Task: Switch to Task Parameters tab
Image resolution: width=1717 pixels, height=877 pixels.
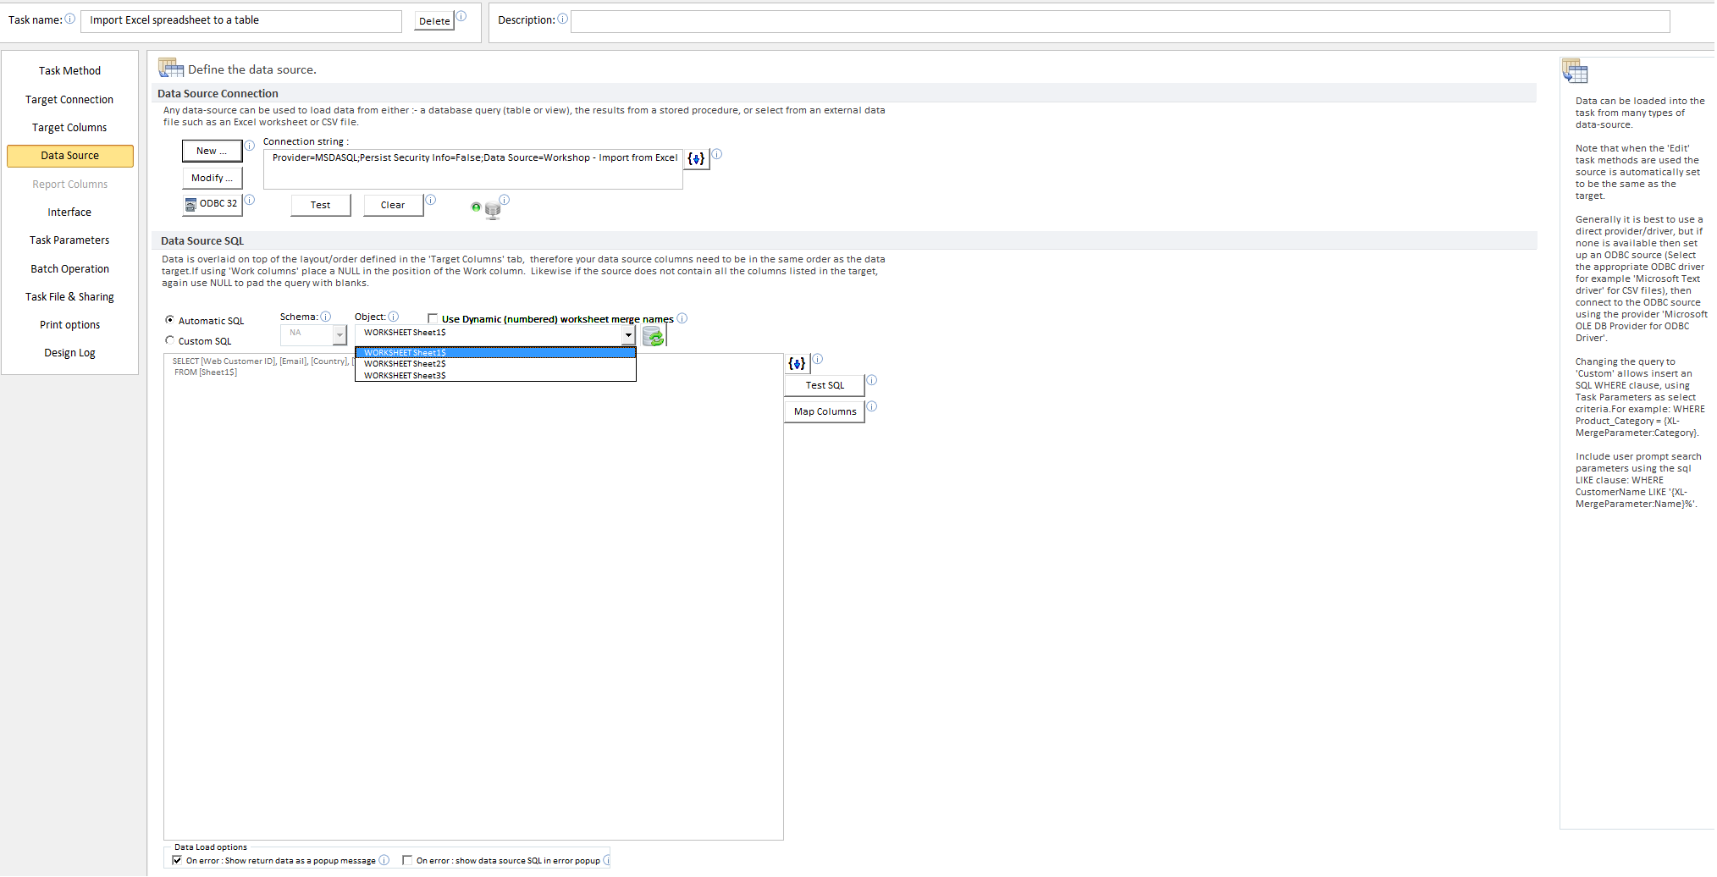Action: (69, 240)
